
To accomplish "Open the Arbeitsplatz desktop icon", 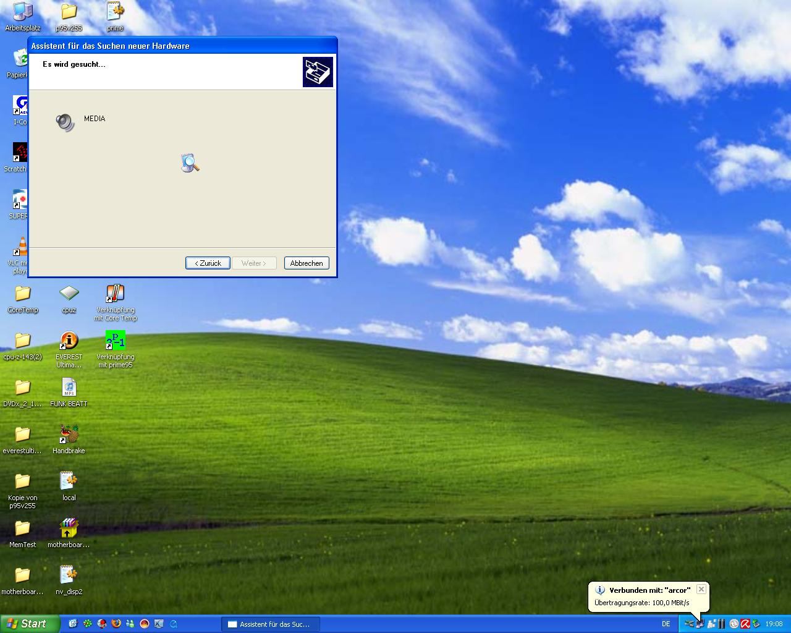I will (23, 17).
